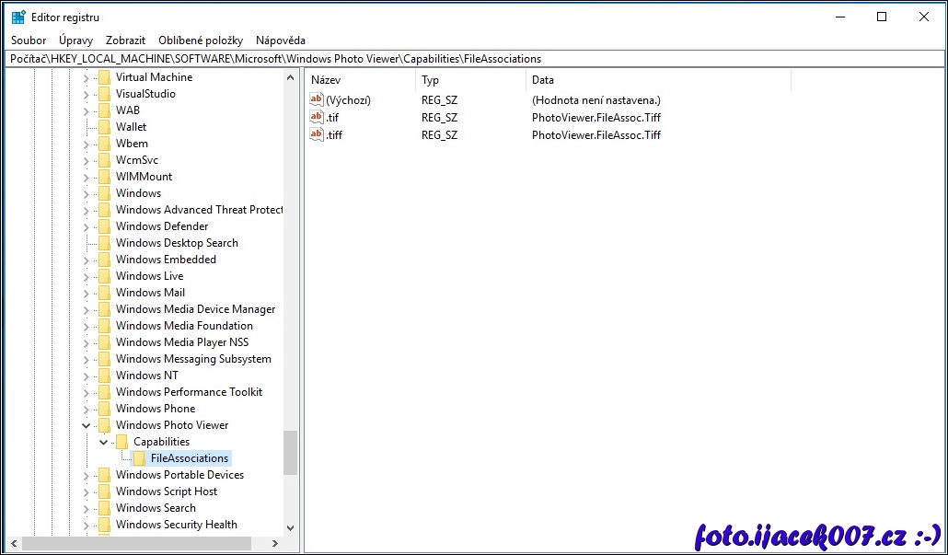Click the Capabilities folder icon
The height and width of the screenshot is (555, 948).
click(x=122, y=442)
